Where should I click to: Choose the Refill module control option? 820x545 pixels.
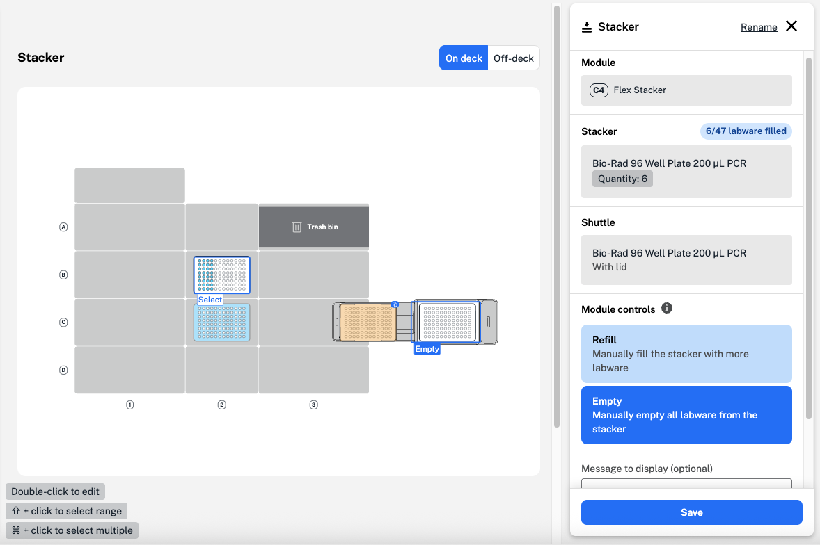686,354
